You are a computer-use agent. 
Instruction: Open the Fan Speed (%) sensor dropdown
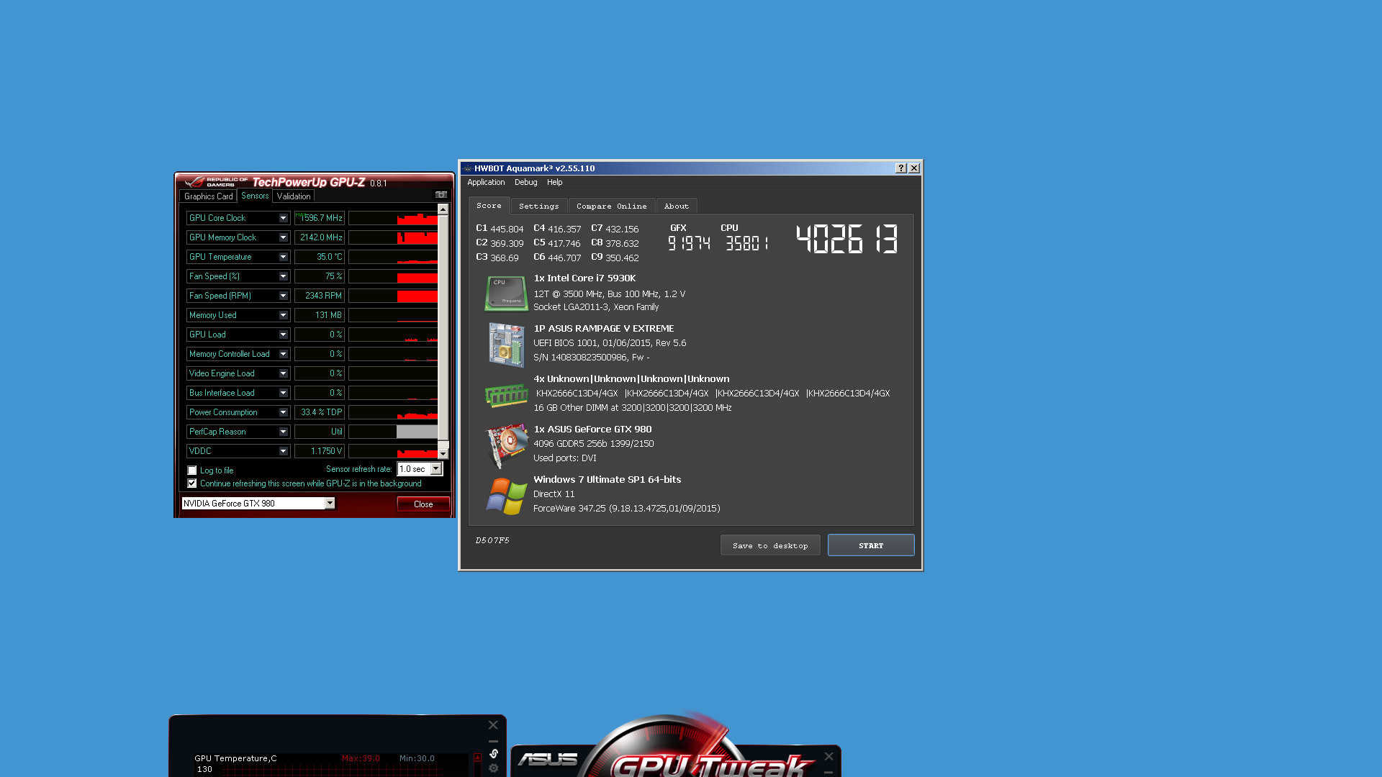[283, 276]
